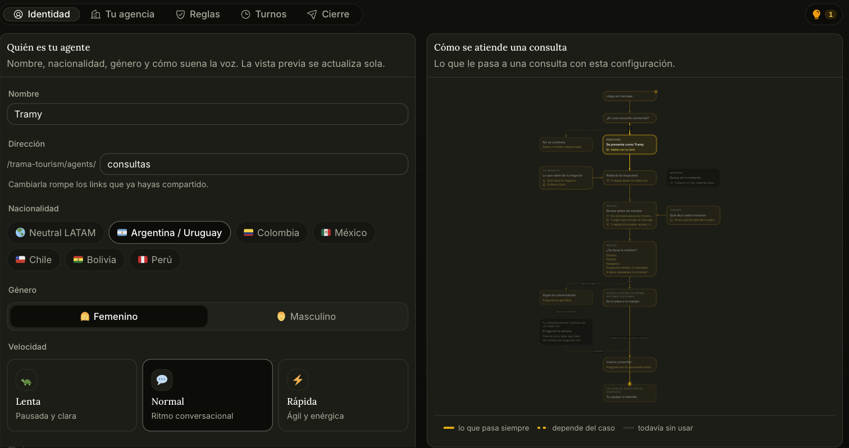Click the turtle icon on Lenta
The image size is (849, 448).
26,380
